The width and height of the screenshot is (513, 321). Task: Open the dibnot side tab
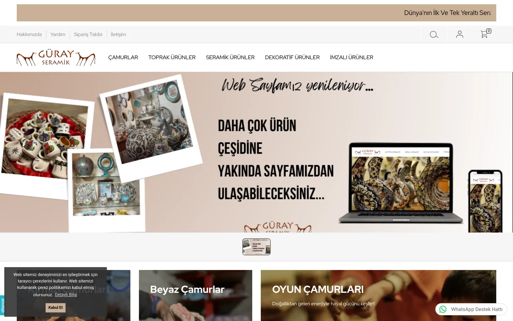tap(2, 306)
